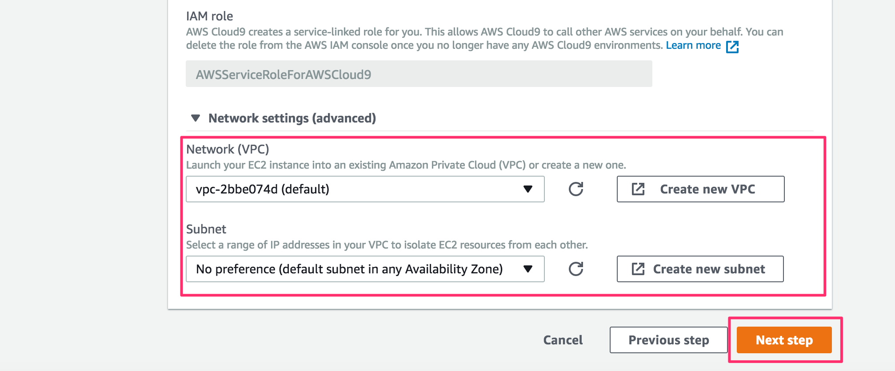The height and width of the screenshot is (371, 895).
Task: Click the Network settings (advanced) heading
Action: coord(292,118)
